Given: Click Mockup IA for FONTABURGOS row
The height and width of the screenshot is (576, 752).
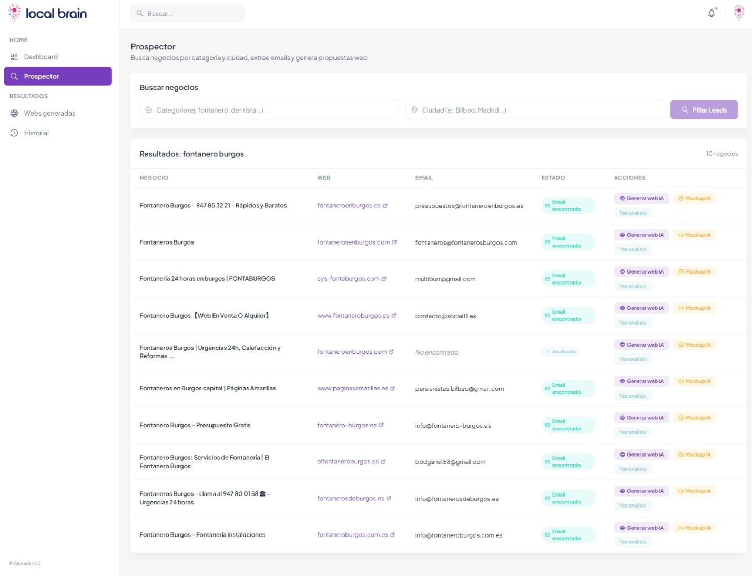Looking at the screenshot, I should point(694,272).
